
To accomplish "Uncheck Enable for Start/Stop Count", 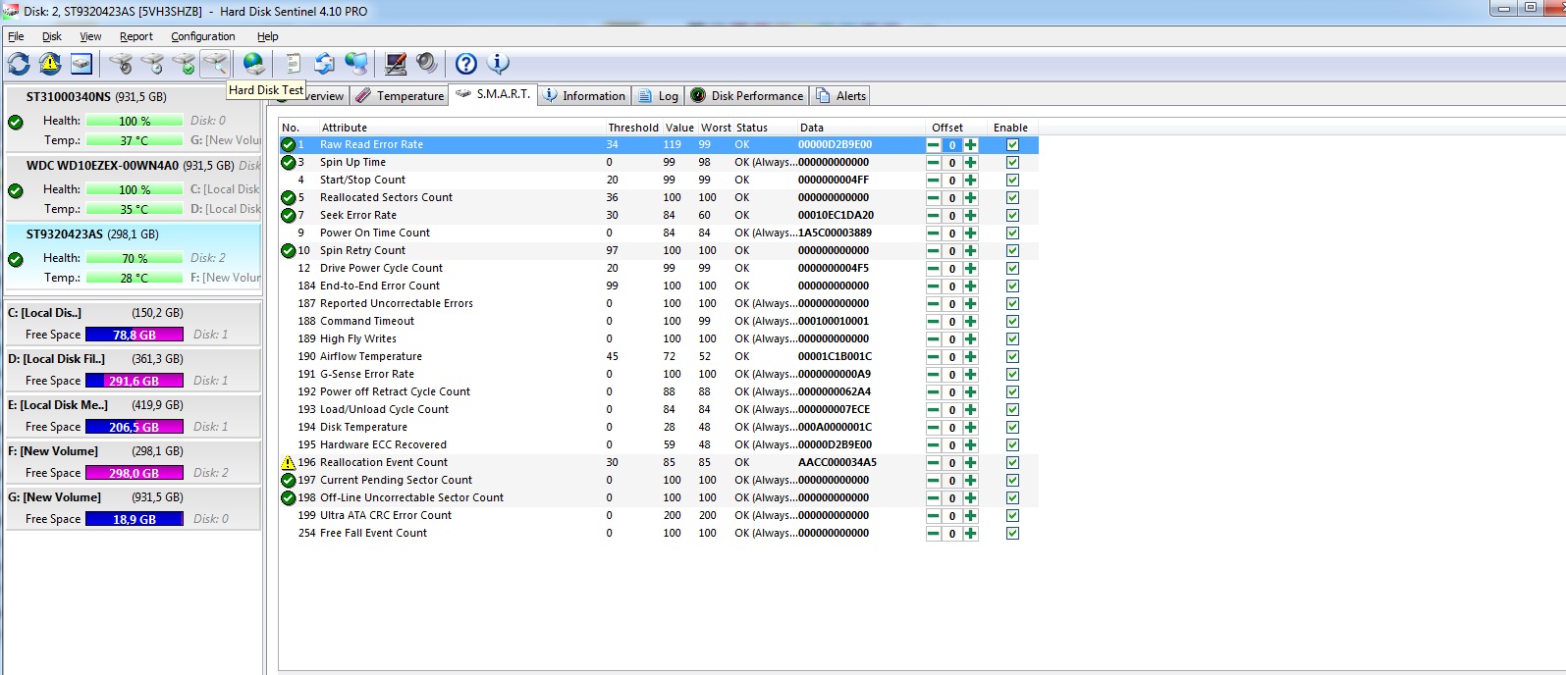I will (x=1012, y=181).
